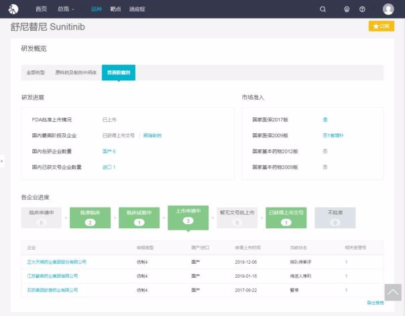This screenshot has width=405, height=316.
Task: Click the 否1省增补 link
Action: (x=333, y=135)
